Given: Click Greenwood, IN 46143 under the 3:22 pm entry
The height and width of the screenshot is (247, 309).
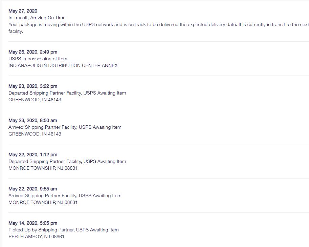Looking at the screenshot, I should click(x=35, y=100).
